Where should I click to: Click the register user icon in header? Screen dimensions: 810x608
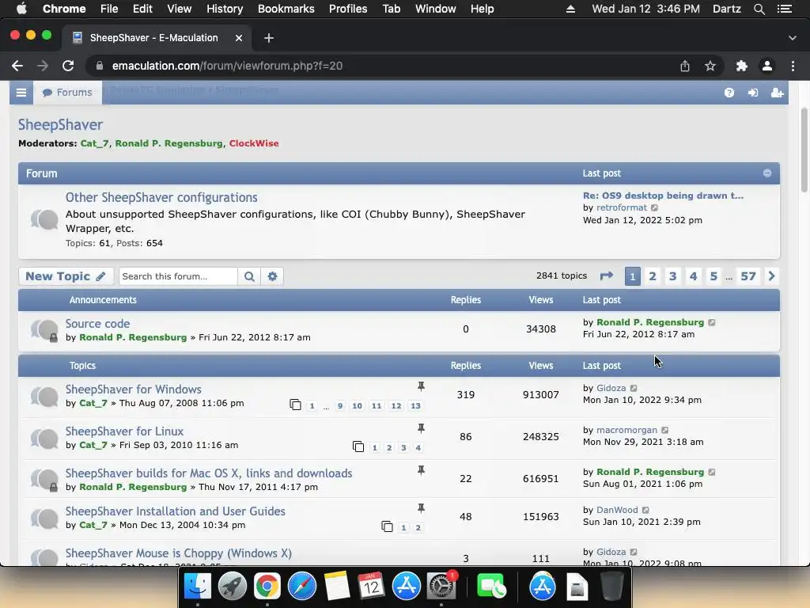777,93
